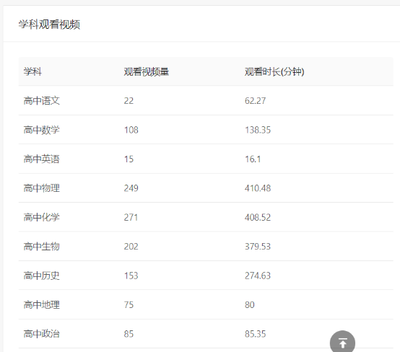400x352 pixels.
Task: Click video count 271 for 高中化学
Action: (x=131, y=217)
